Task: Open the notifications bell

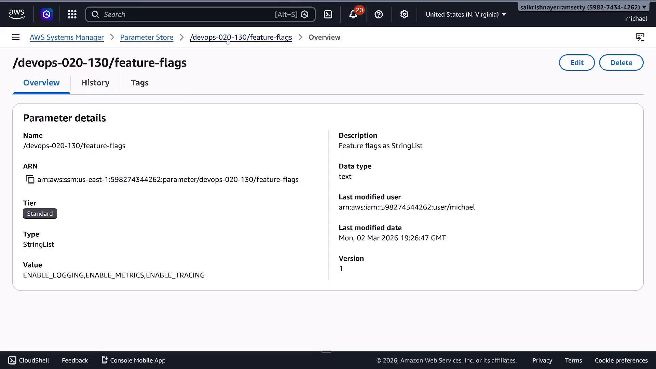Action: click(353, 14)
